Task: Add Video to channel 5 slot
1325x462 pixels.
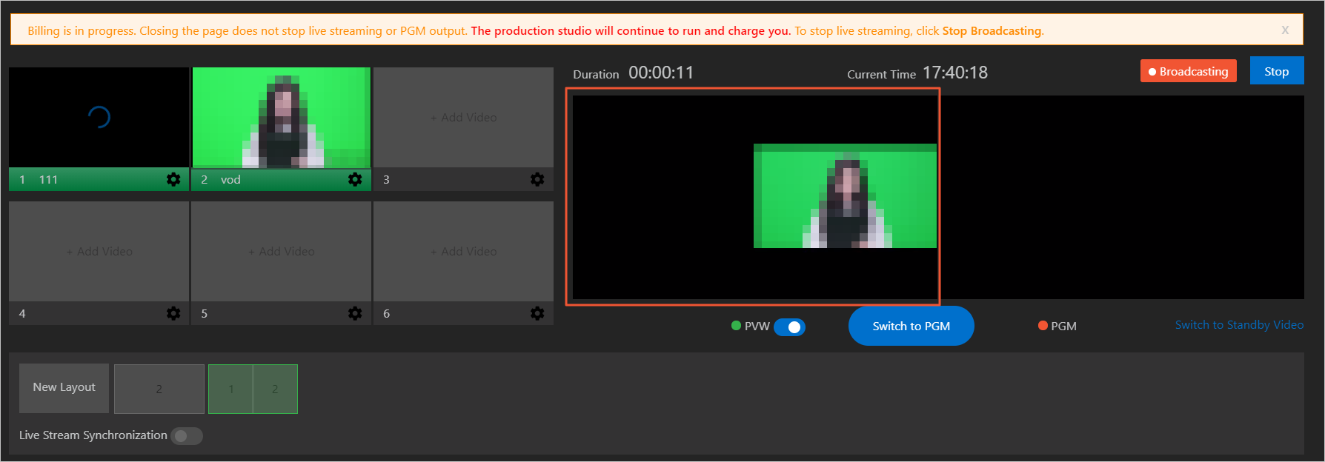Action: coord(281,252)
